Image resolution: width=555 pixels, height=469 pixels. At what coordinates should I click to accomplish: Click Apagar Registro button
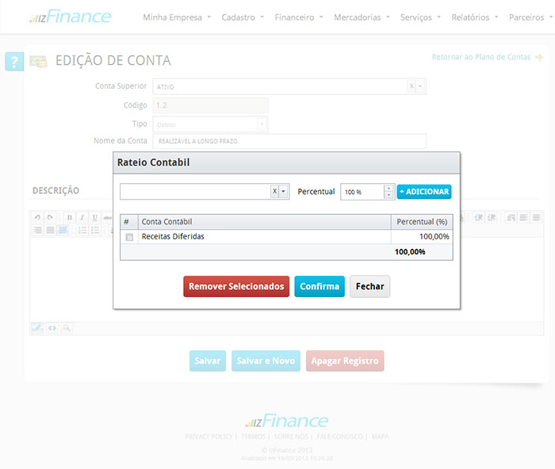[x=345, y=360]
